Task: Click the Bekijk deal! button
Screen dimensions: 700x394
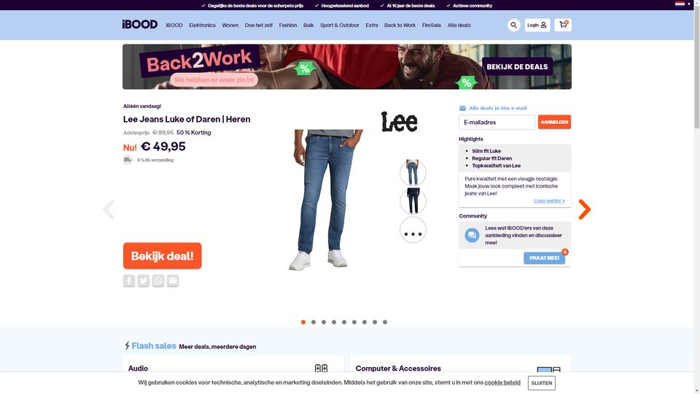Action: tap(163, 256)
